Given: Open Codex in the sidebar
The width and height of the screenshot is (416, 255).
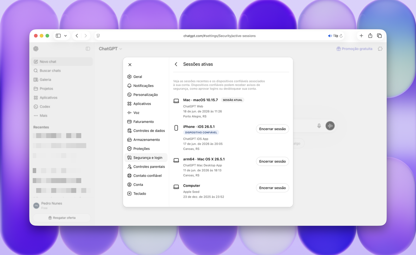Looking at the screenshot, I should pos(62,106).
